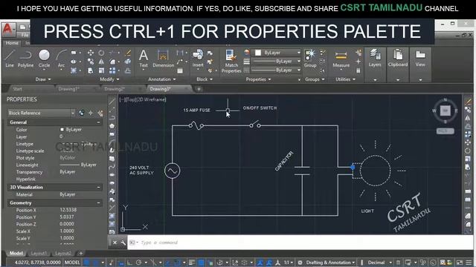476x267 pixels.
Task: Switch to the Layout1 tab
Action: tap(39, 254)
